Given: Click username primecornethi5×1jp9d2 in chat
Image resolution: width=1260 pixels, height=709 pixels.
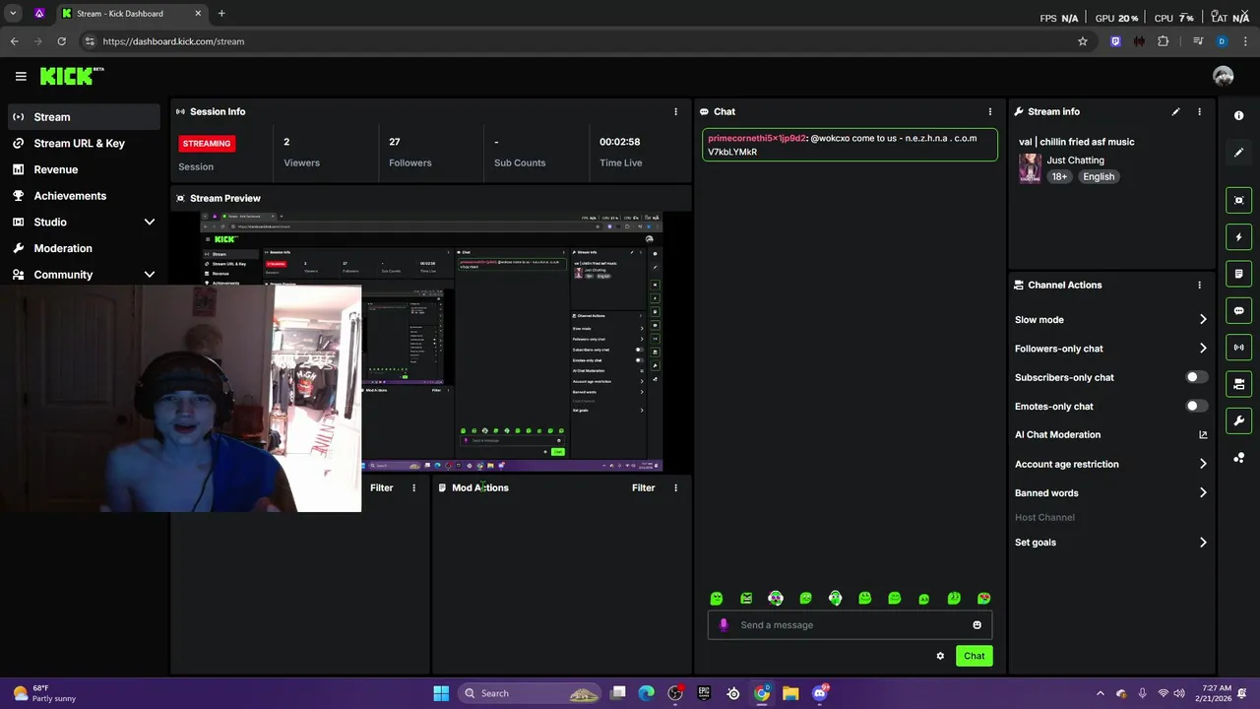Looking at the screenshot, I should coord(757,139).
